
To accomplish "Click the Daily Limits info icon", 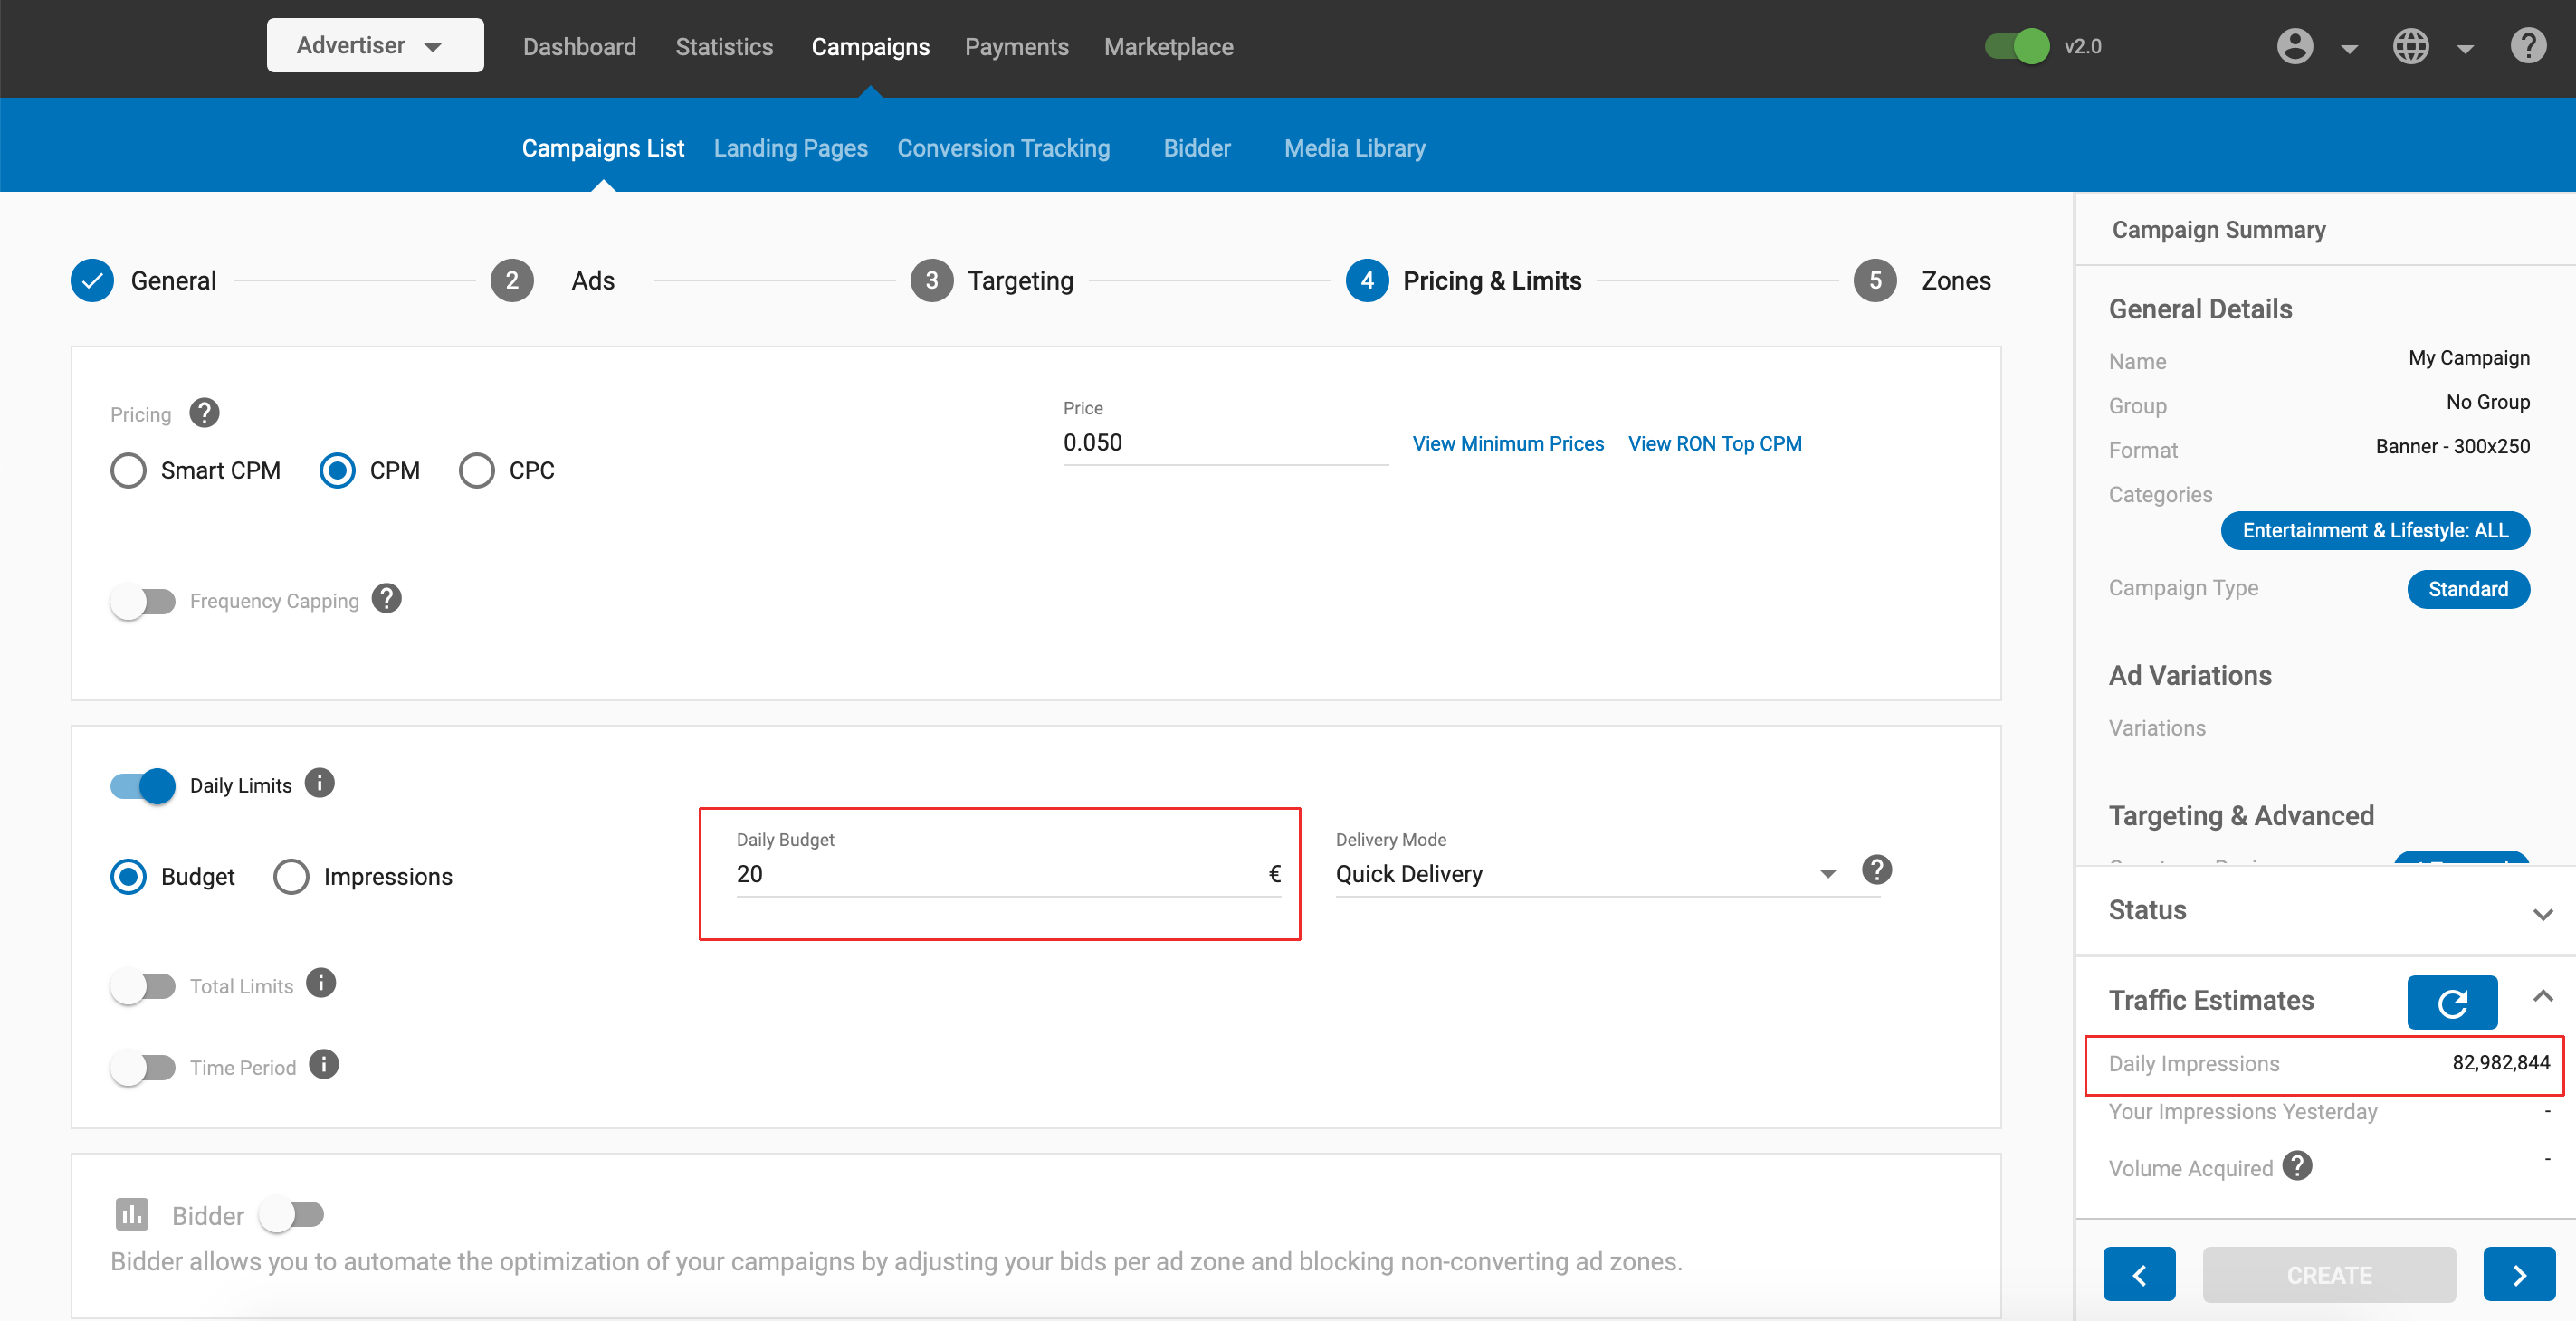I will tap(319, 783).
